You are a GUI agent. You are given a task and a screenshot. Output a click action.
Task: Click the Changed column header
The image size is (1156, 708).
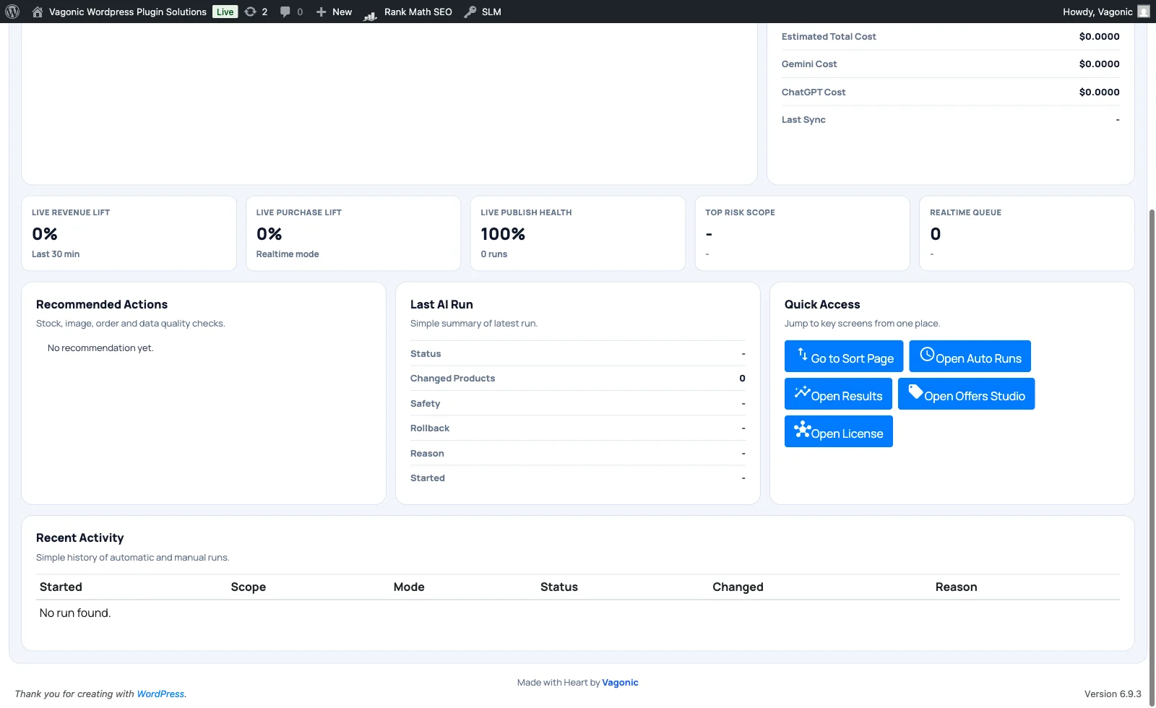[738, 587]
